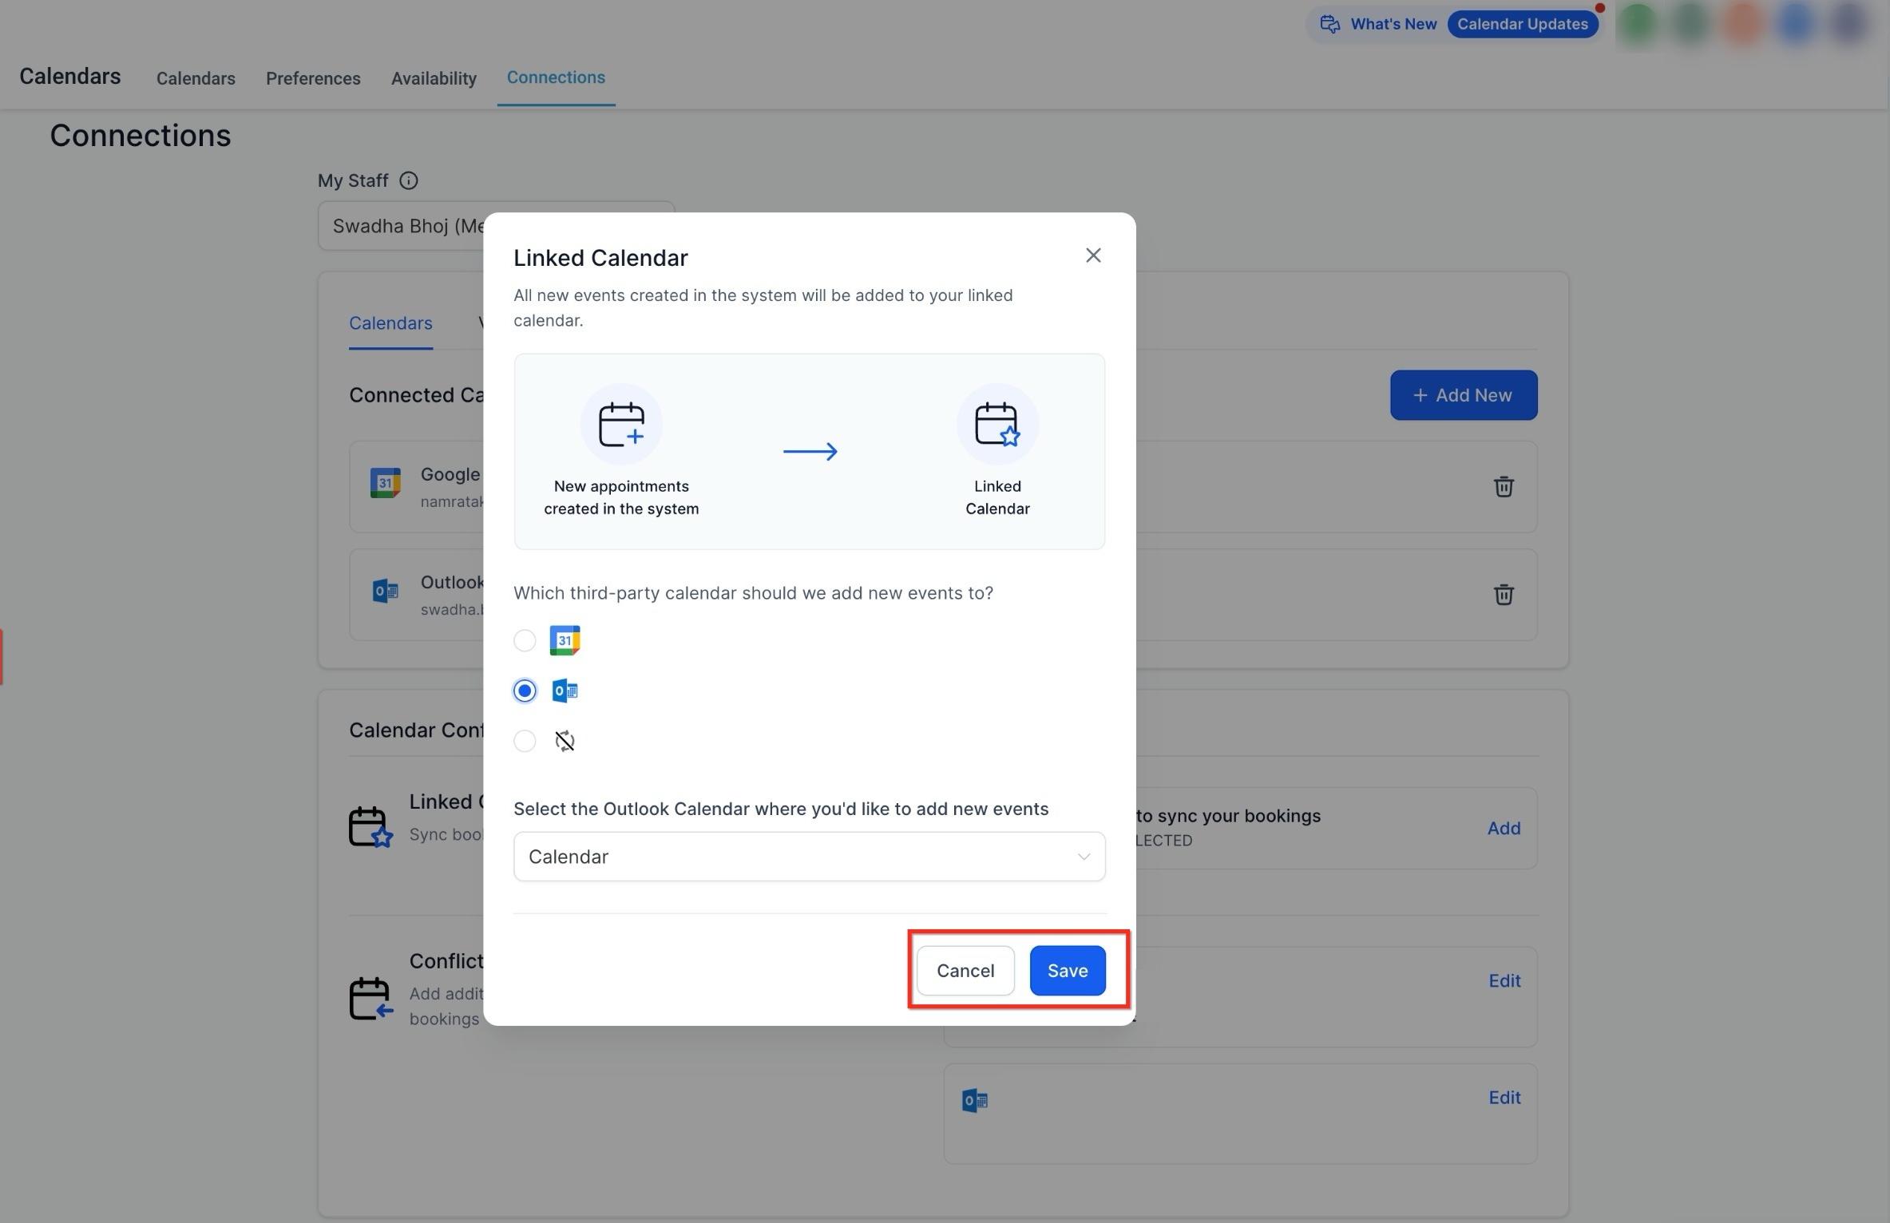Switch to the Preferences tab

point(313,78)
